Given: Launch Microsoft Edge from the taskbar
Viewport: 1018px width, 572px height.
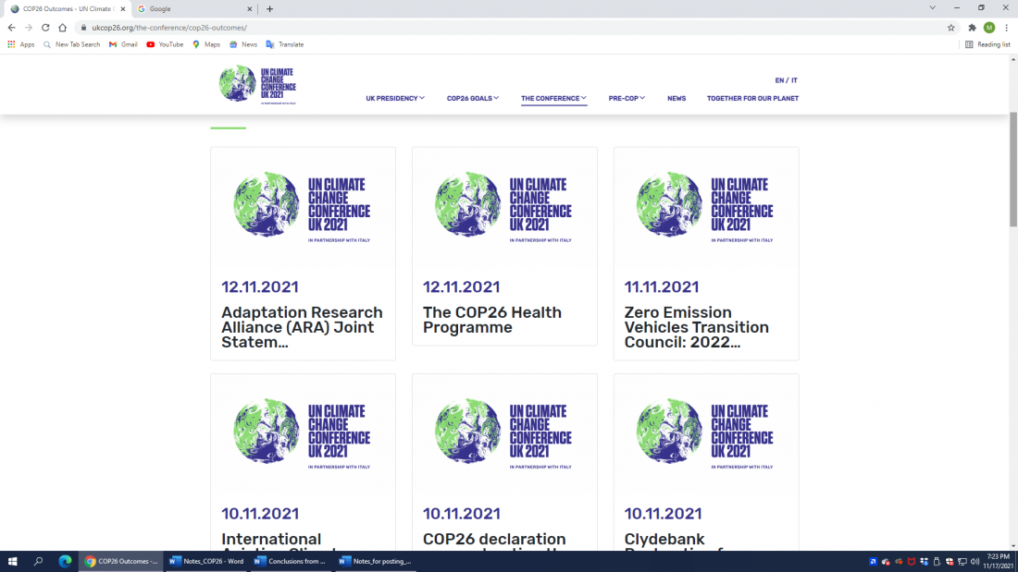Looking at the screenshot, I should click(65, 561).
